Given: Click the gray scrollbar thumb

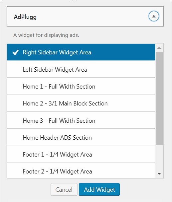Looking at the screenshot, I should [x=159, y=99].
